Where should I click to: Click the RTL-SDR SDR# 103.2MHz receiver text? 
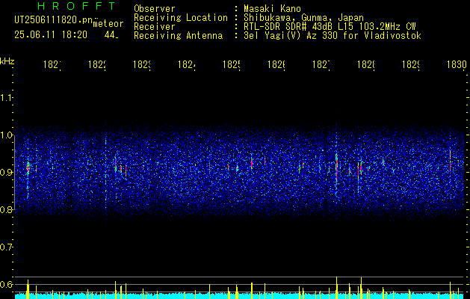tap(330, 27)
